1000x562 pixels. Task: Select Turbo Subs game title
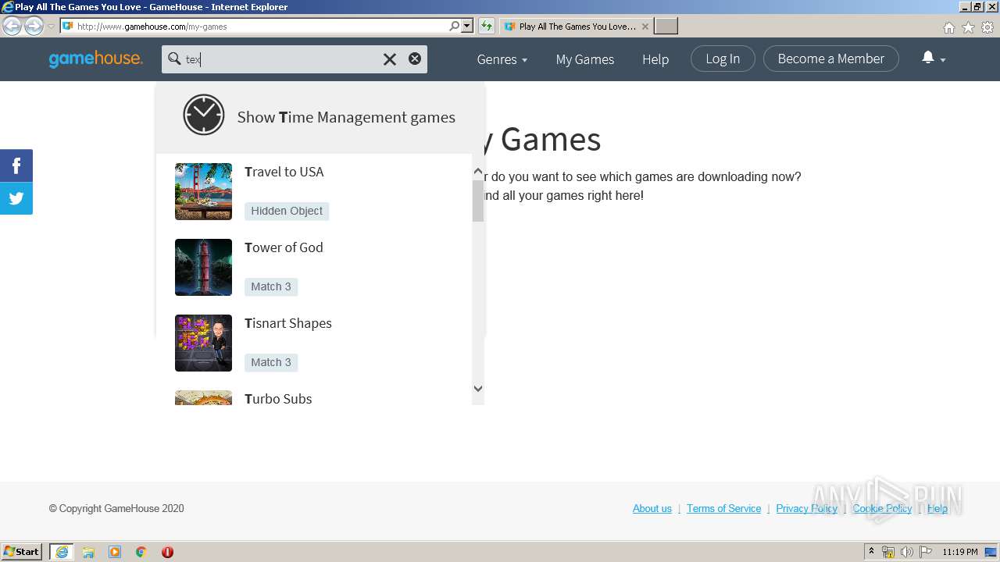pyautogui.click(x=278, y=398)
